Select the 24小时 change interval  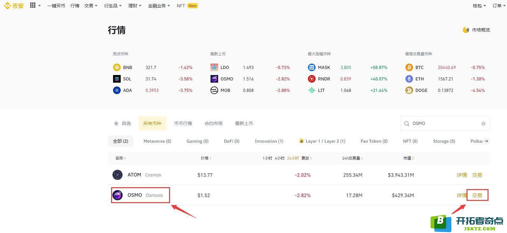pyautogui.click(x=293, y=158)
